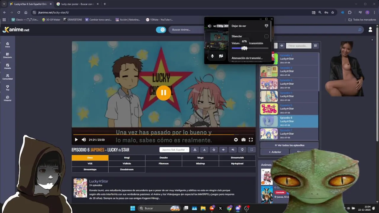Viewport: 379px width, 213px height.
Task: Select the Magi server tab
Action: point(127,158)
